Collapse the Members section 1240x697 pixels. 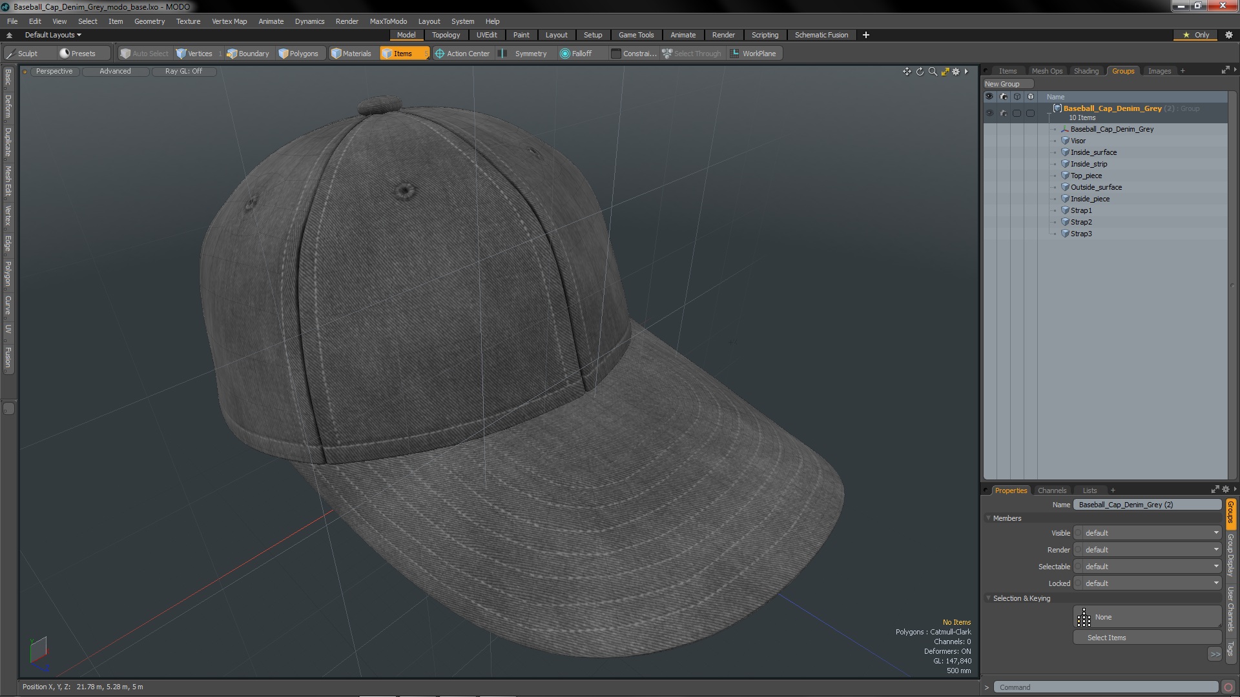coord(988,518)
